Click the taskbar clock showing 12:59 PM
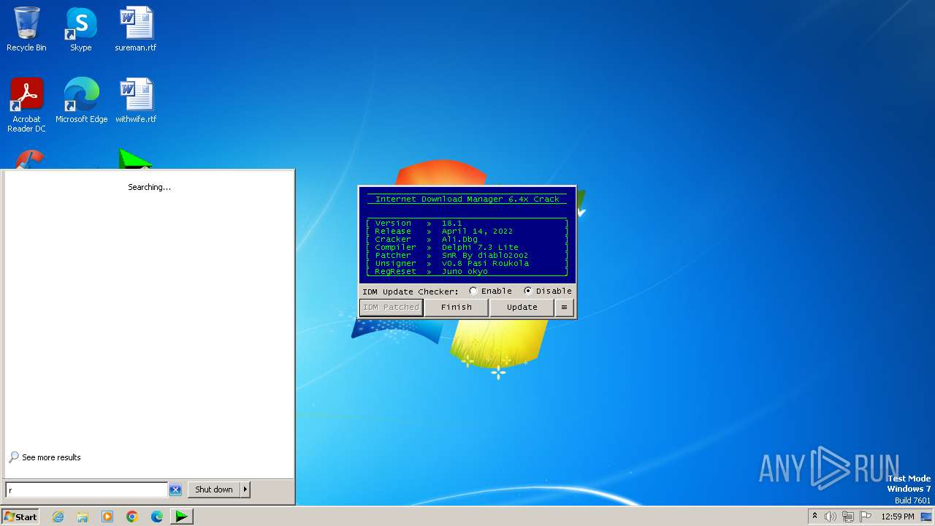 (x=898, y=517)
